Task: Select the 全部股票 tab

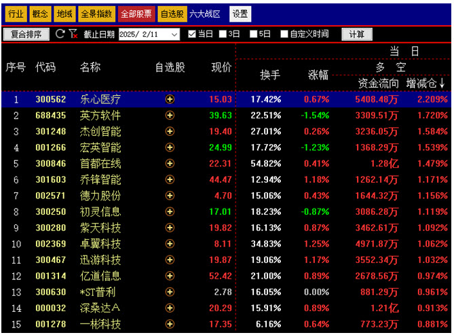Action: point(136,14)
